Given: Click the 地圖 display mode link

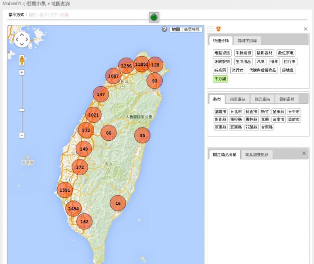Looking at the screenshot, I should [x=65, y=15].
